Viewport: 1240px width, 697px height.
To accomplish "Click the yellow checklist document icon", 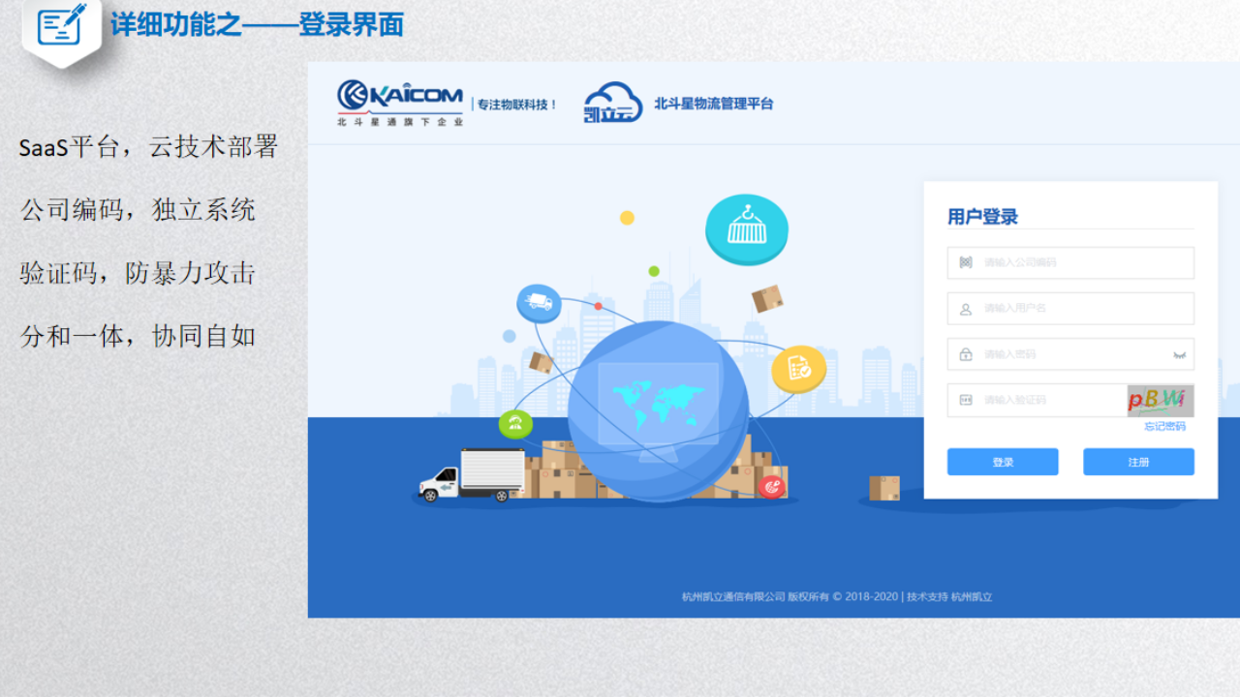I will click(x=798, y=368).
